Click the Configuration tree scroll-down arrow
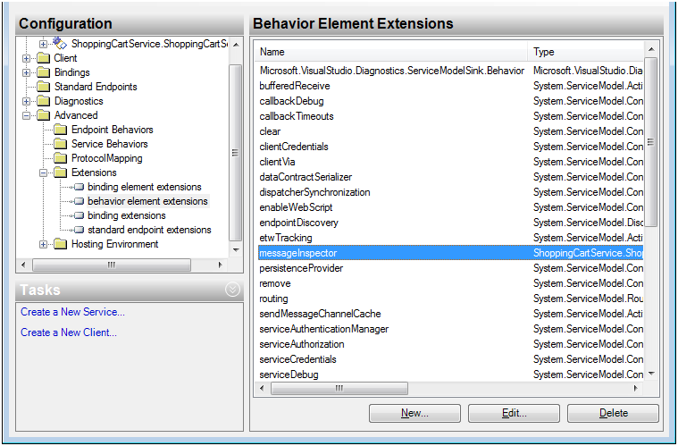The image size is (678, 446). point(236,249)
